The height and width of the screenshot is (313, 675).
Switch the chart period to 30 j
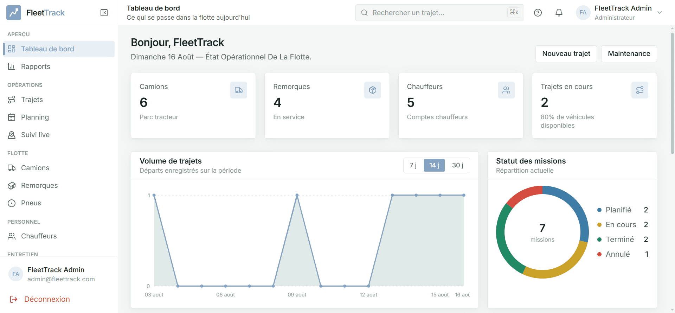457,165
